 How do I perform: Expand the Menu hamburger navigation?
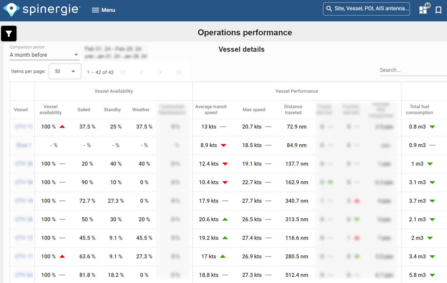[103, 10]
